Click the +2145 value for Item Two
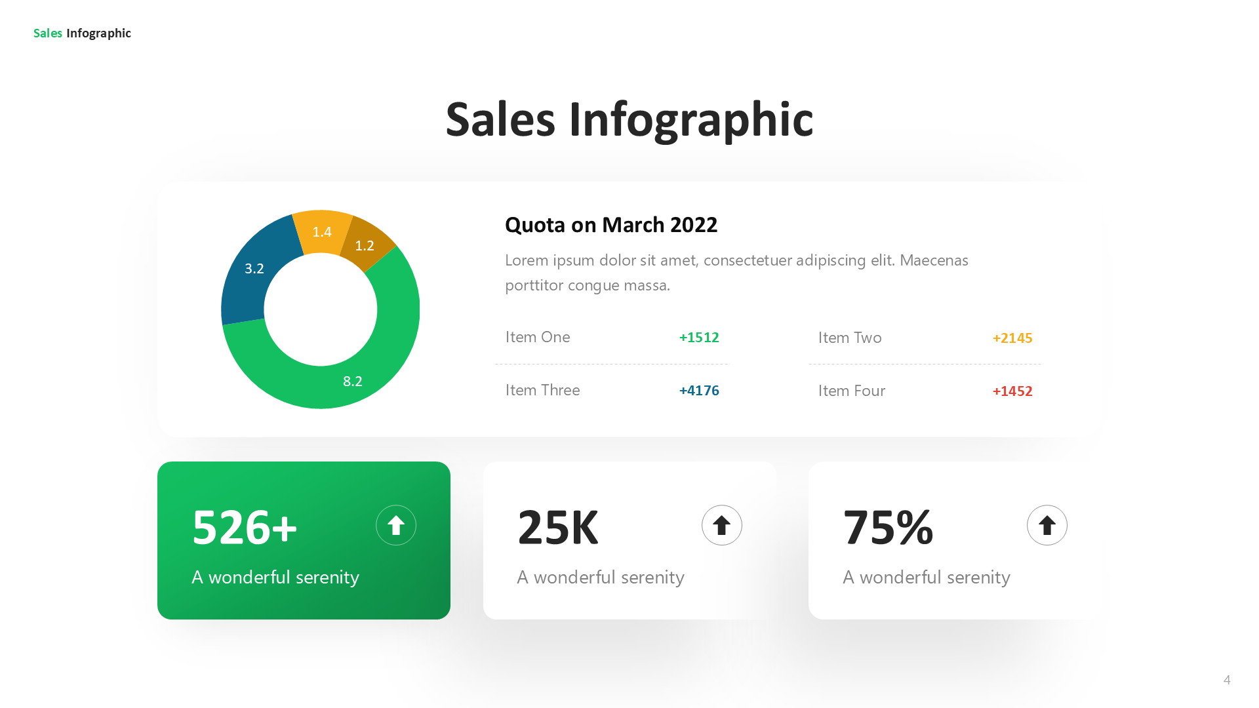1259x708 pixels. tap(1012, 338)
